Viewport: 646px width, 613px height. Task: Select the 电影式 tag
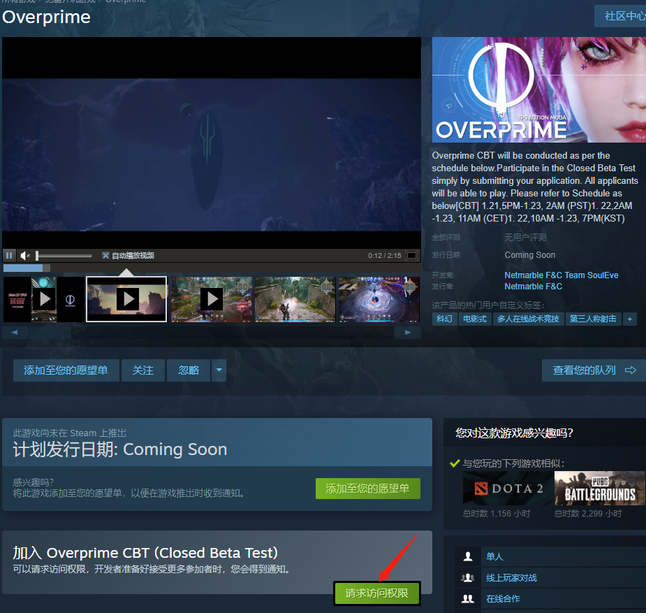click(x=475, y=319)
